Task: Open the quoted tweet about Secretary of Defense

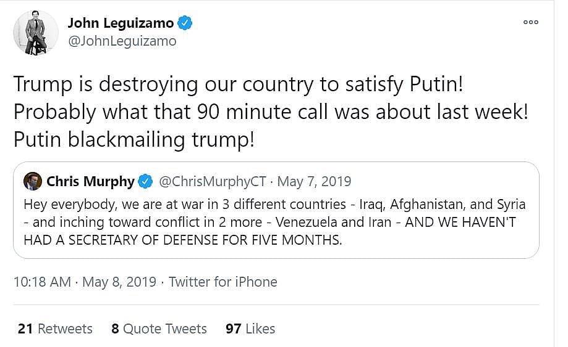Action: 275,222
